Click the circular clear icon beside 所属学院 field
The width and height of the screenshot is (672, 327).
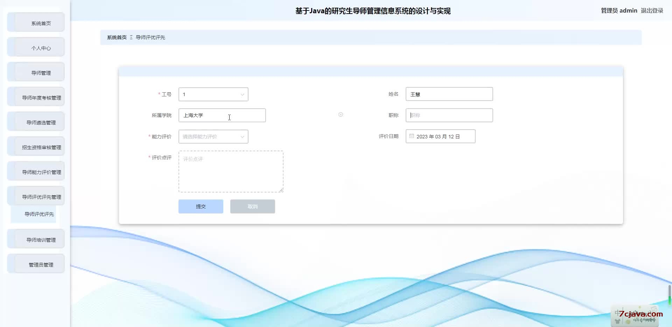click(341, 115)
